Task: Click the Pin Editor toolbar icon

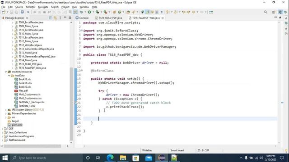Action: point(211,12)
